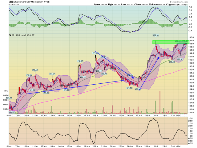
Task: Click the 400K volume scale label
Action: (x=6, y=105)
